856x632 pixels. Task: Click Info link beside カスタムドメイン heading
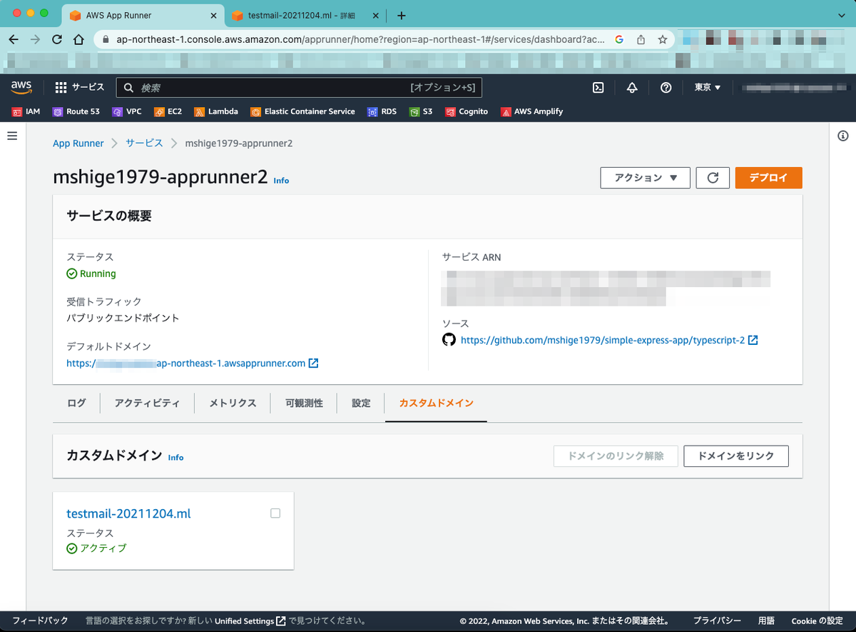[x=175, y=458]
